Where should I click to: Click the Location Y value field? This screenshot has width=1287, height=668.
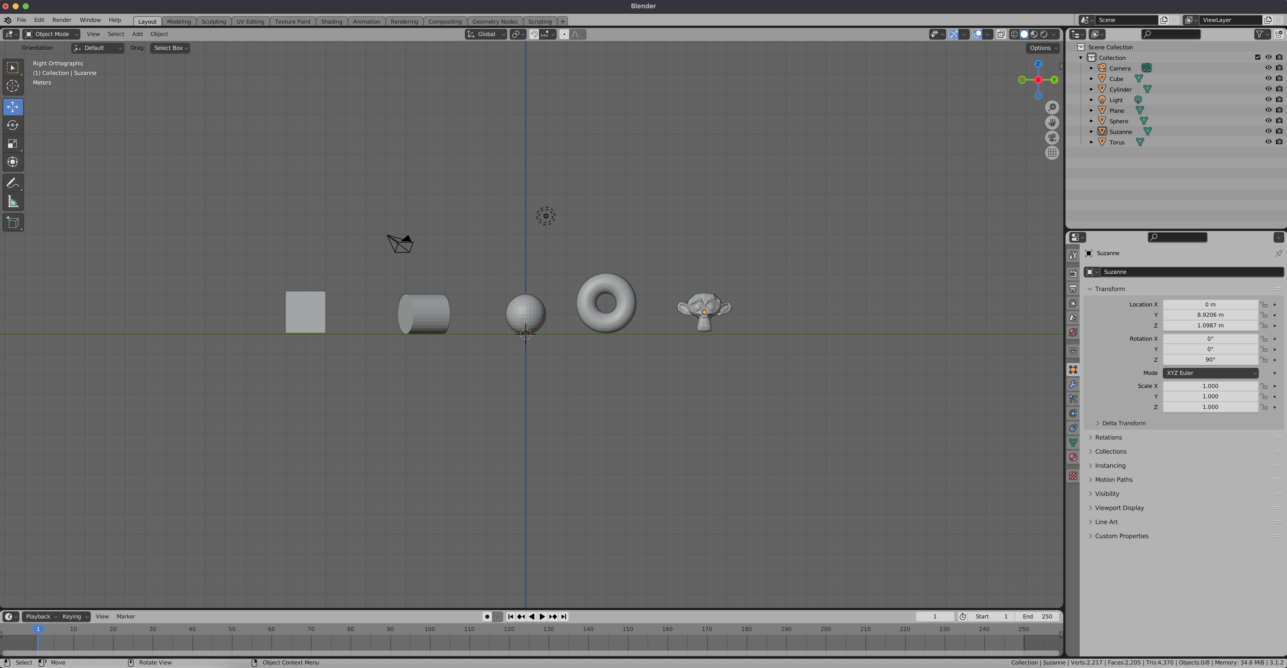tap(1210, 315)
